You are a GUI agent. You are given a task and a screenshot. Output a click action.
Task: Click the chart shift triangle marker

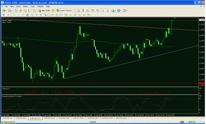point(175,18)
